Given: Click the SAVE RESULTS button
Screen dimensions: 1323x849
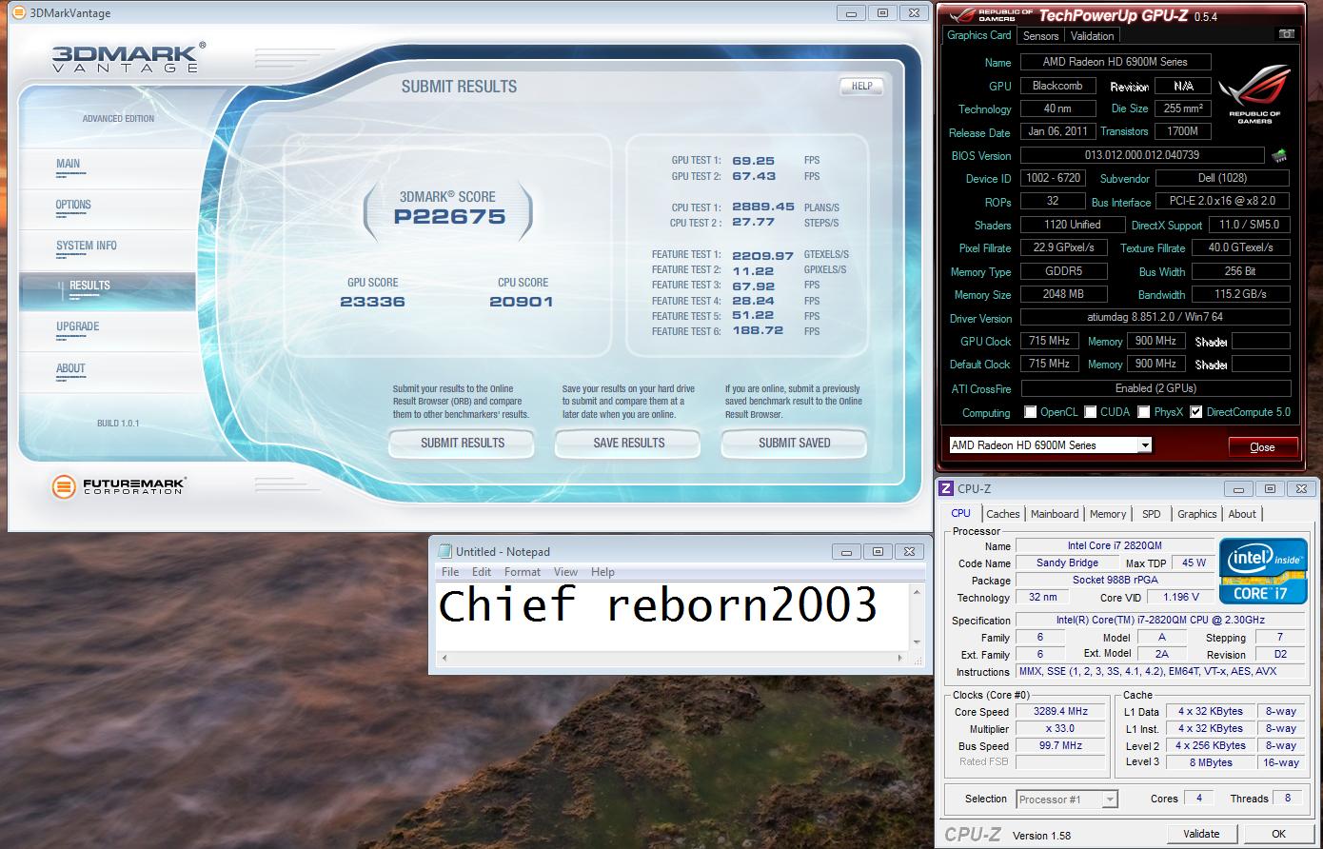Looking at the screenshot, I should click(x=628, y=443).
